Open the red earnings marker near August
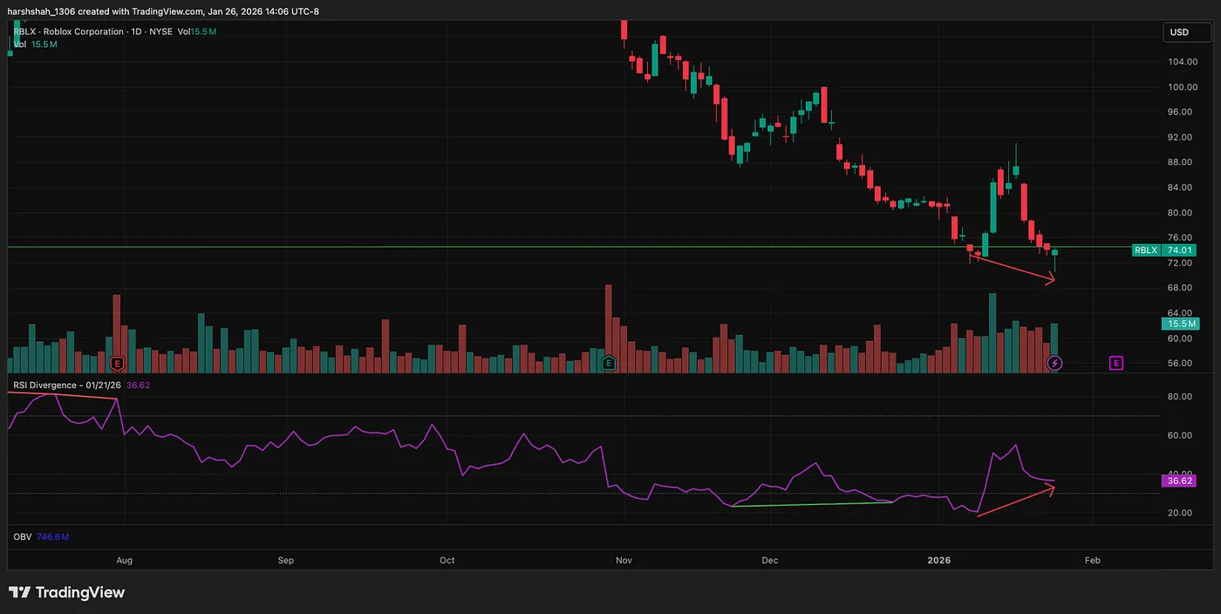The width and height of the screenshot is (1221, 614). tap(117, 362)
